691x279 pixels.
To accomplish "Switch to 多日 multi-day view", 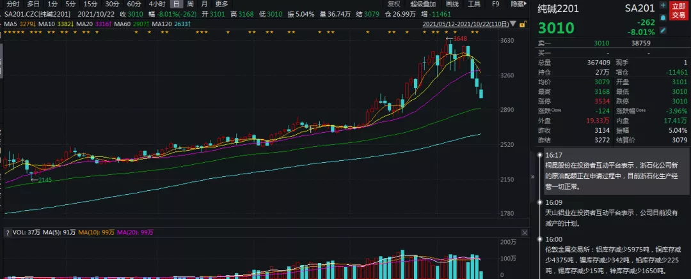I will pyautogui.click(x=33, y=4).
